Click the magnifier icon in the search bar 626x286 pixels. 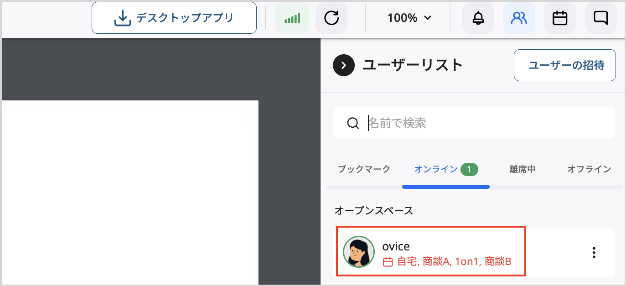pyautogui.click(x=352, y=123)
